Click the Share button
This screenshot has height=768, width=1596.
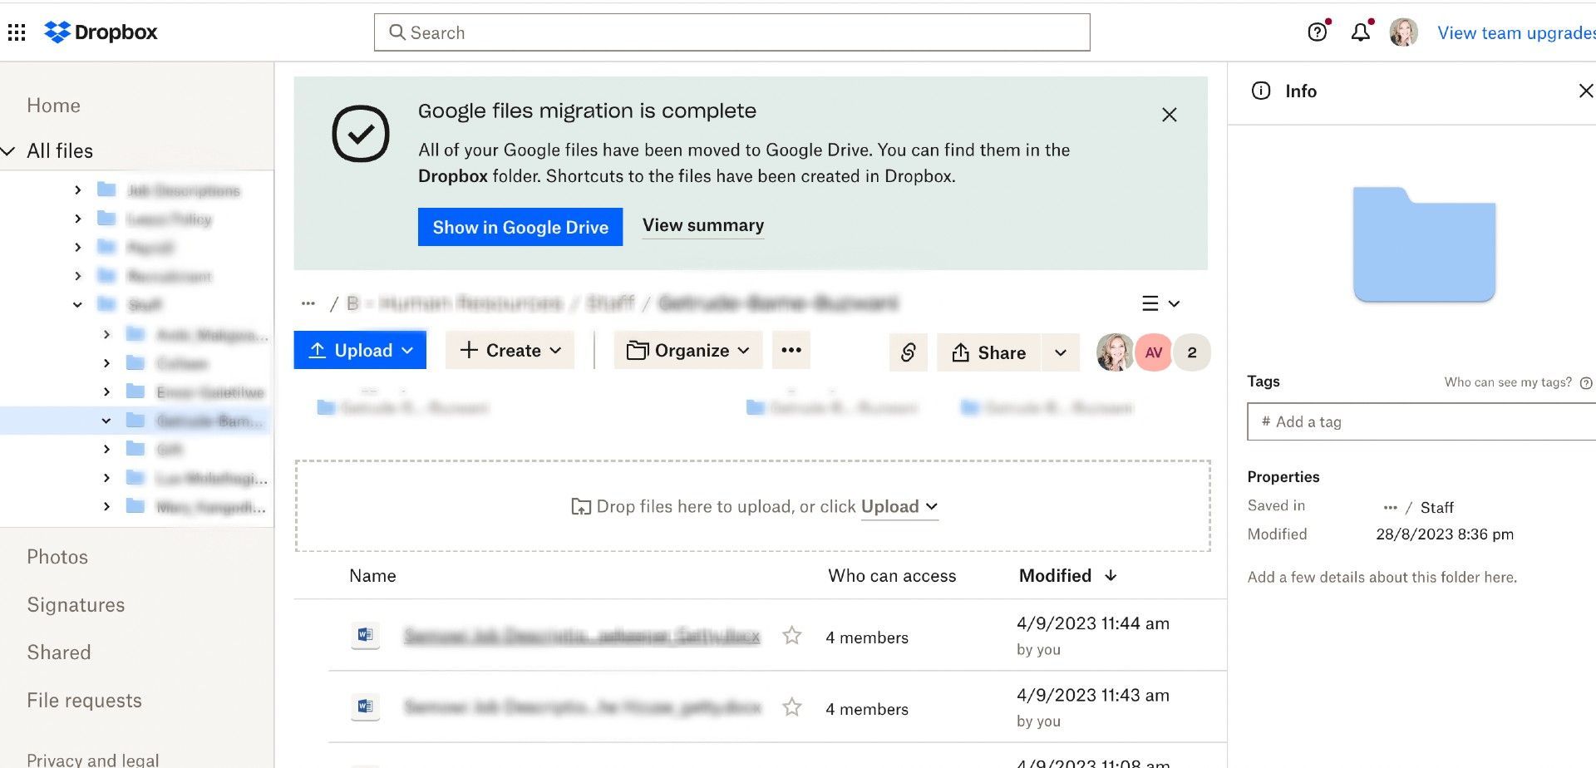coord(988,352)
